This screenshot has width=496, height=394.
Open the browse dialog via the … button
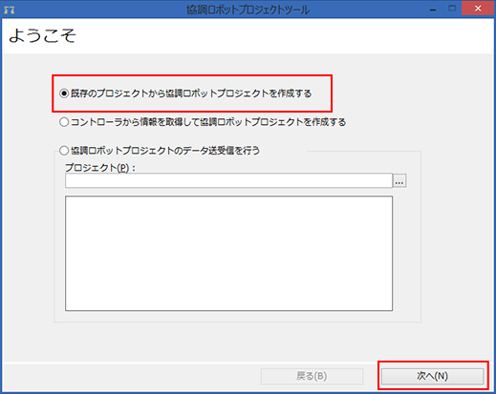click(399, 181)
